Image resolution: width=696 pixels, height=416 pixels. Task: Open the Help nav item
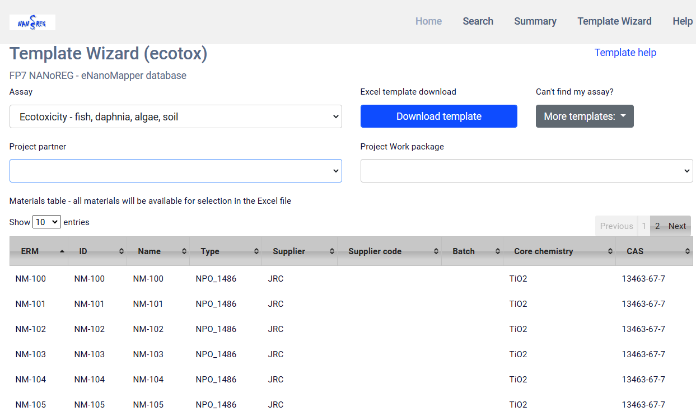pyautogui.click(x=683, y=21)
